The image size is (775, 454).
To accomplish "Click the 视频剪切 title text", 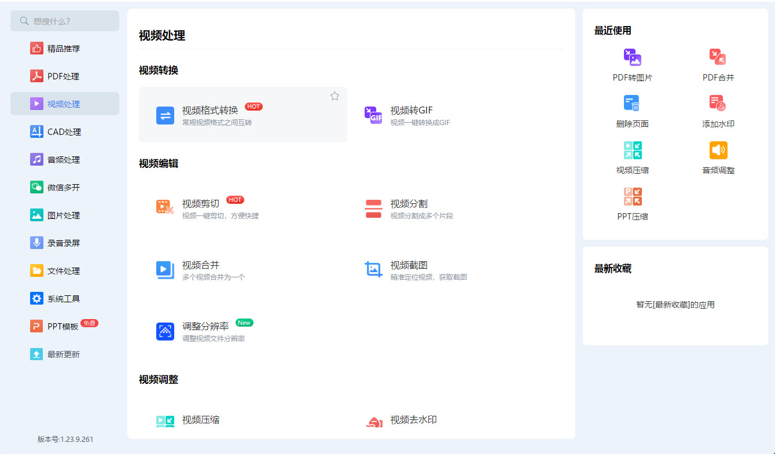I will pos(201,204).
